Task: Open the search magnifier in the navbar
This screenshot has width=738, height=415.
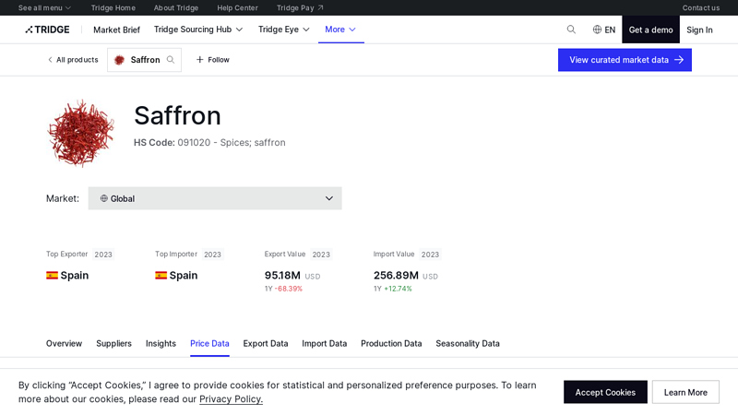Action: [x=571, y=30]
